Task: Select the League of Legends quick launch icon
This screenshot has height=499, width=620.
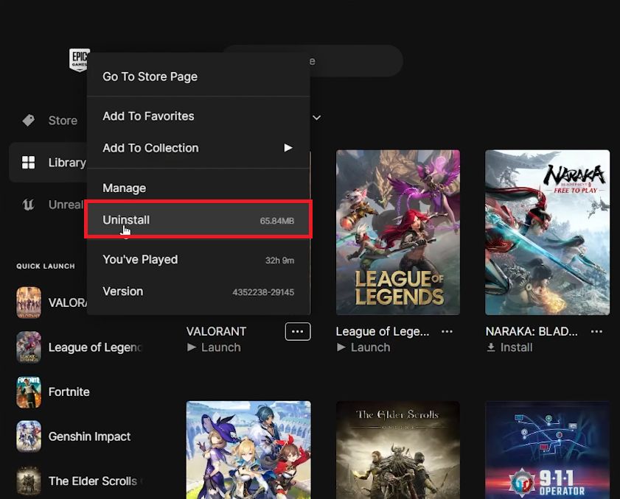Action: 28,347
